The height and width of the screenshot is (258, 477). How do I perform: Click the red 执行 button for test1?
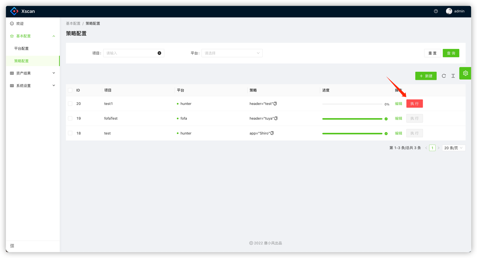point(415,104)
